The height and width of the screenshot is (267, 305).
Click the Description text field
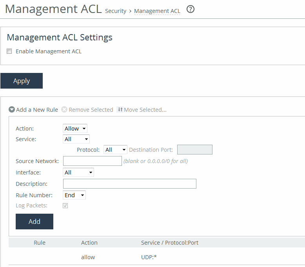click(x=129, y=184)
